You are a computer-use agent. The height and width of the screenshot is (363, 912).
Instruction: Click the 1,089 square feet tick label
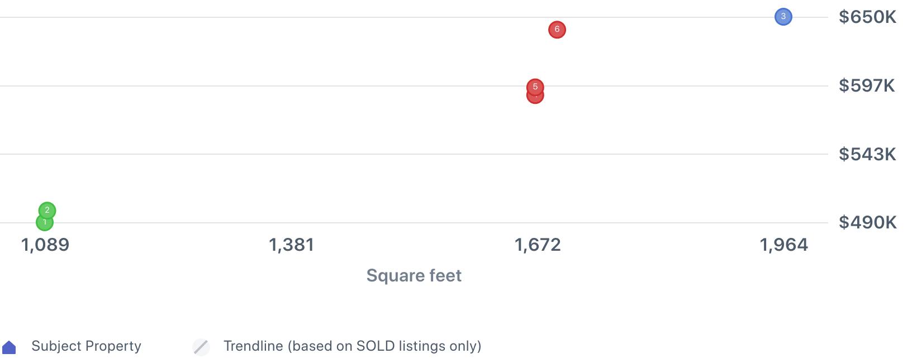coord(45,245)
